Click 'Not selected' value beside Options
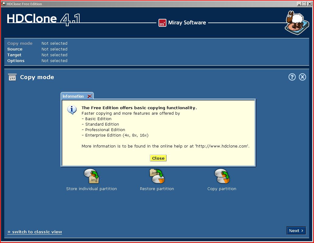This screenshot has height=243, width=314. [x=54, y=61]
